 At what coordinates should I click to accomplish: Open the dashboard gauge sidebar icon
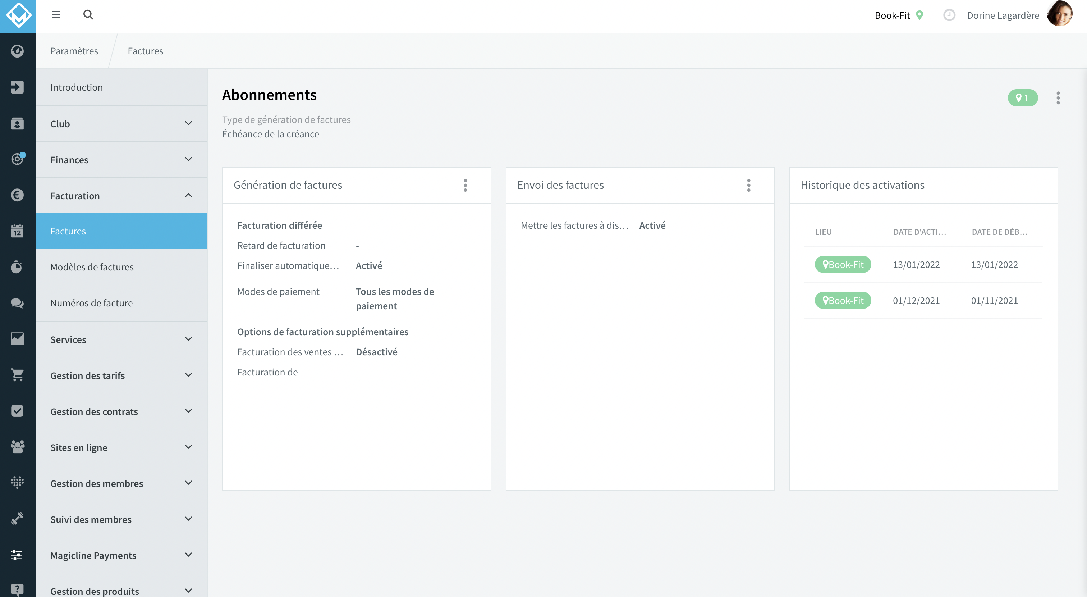click(17, 51)
